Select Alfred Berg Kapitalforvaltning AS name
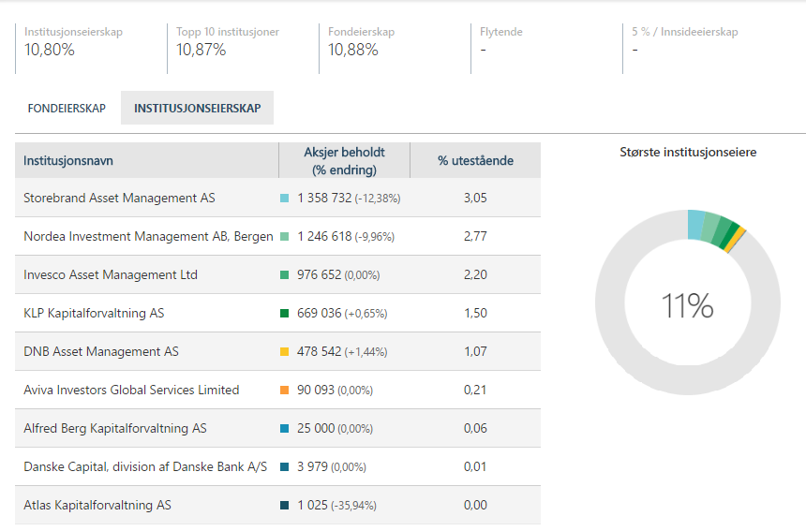The height and width of the screenshot is (531, 806). click(x=115, y=428)
